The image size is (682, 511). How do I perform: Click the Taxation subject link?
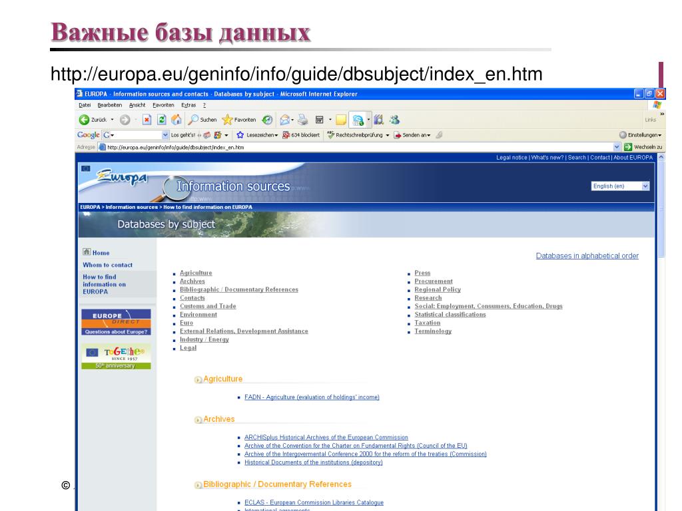tap(427, 323)
